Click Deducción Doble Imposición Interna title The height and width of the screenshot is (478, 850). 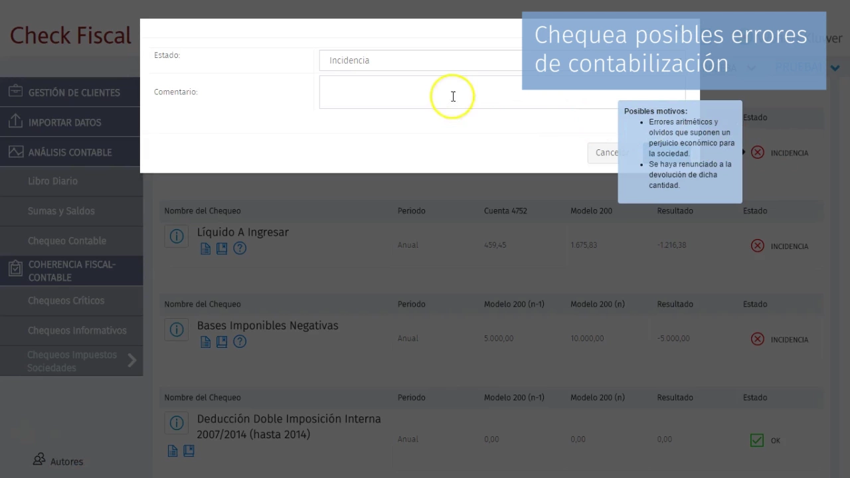[x=289, y=427]
